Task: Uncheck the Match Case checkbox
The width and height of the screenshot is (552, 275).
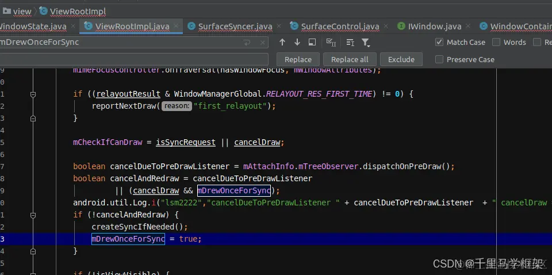Action: [439, 42]
